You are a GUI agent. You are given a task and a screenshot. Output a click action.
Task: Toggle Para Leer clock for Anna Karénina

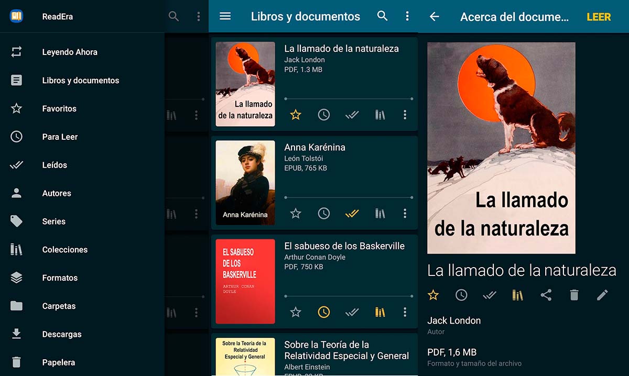tap(324, 213)
